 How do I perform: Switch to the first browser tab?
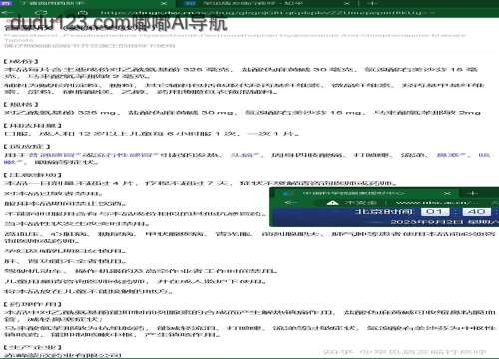[87, 3]
